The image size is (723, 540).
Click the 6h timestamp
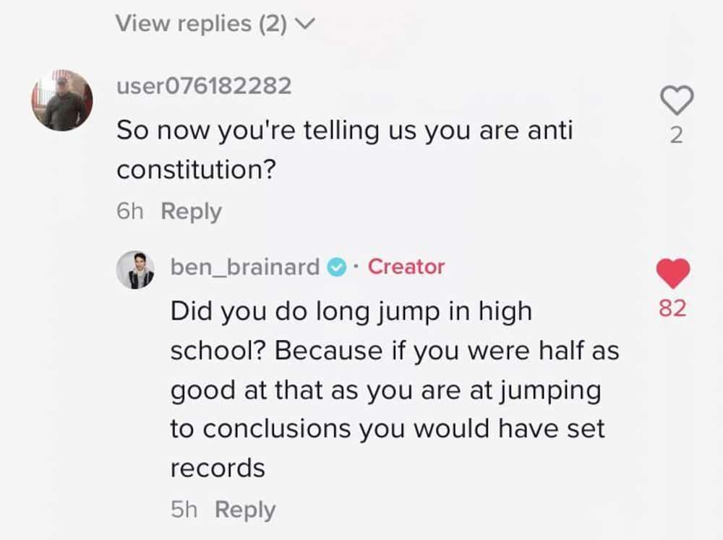[130, 212]
